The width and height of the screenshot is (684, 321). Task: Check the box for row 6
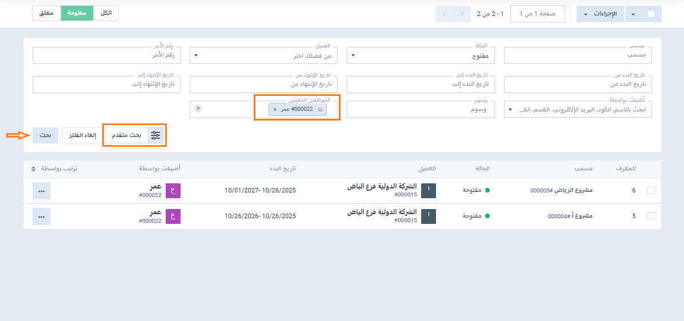point(651,191)
